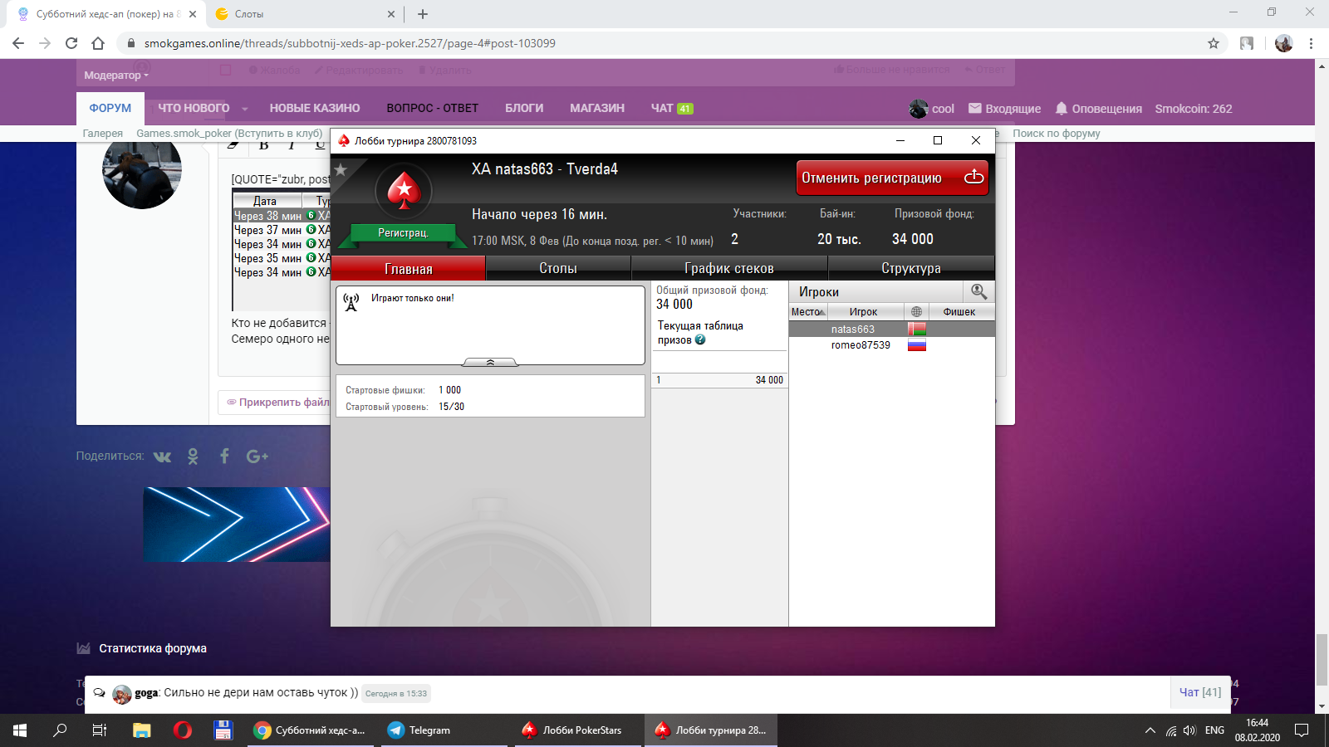
Task: Click the magnifier search icon in Игроки panel
Action: click(978, 291)
